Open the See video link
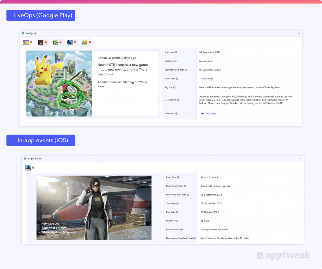The image size is (322, 269). (208, 114)
